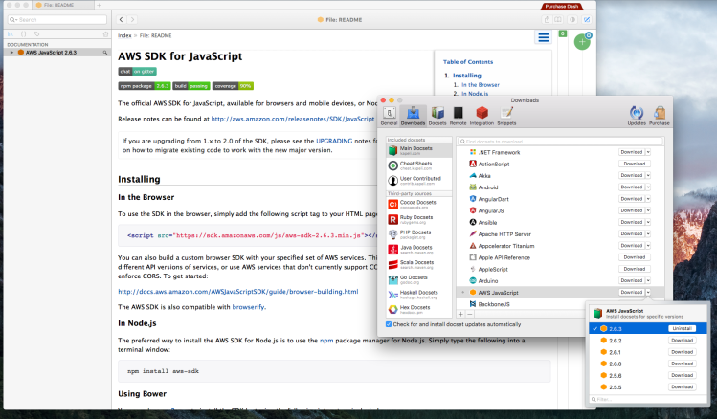Download AWS JavaScript version 2.5.5

pos(683,387)
